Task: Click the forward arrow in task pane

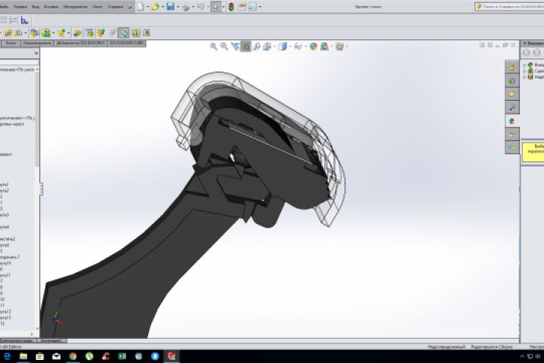Action: tap(536, 52)
